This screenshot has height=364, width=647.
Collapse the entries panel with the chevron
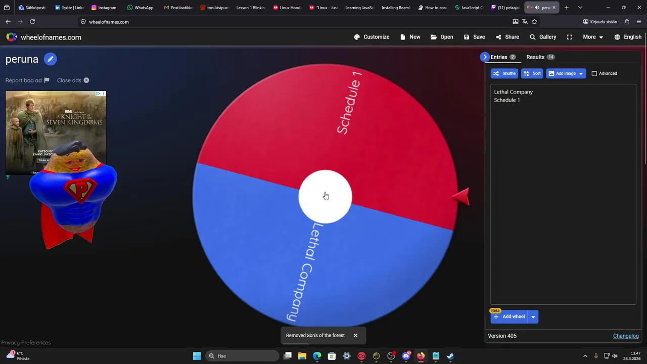(485, 57)
